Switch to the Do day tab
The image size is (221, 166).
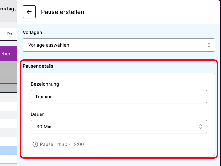click(x=9, y=34)
